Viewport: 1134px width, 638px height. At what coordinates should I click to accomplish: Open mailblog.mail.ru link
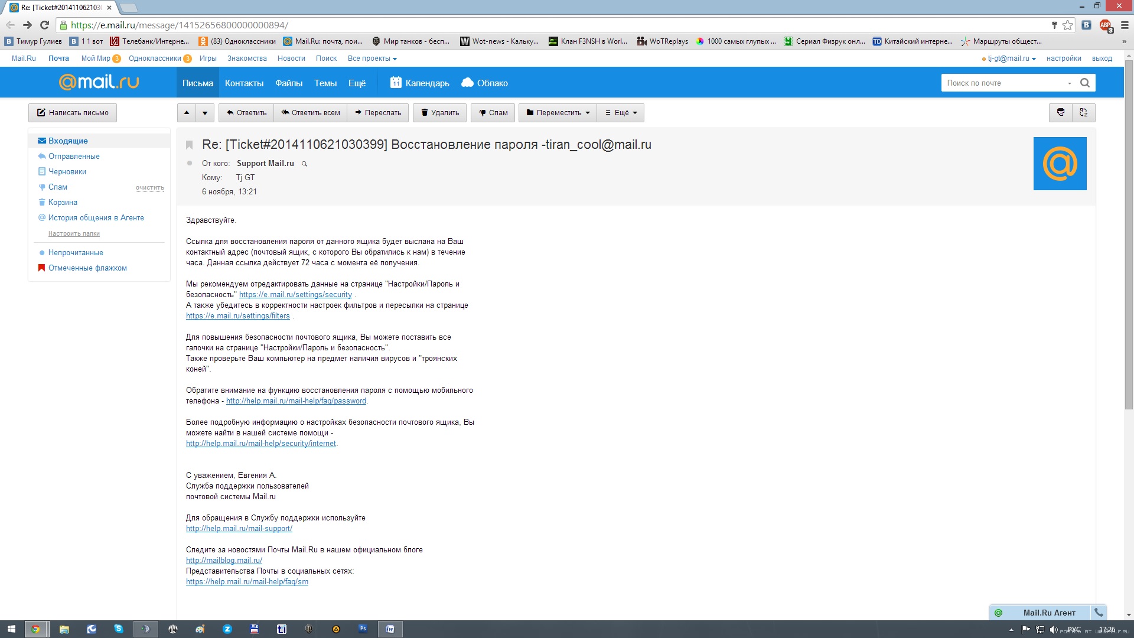pyautogui.click(x=224, y=560)
